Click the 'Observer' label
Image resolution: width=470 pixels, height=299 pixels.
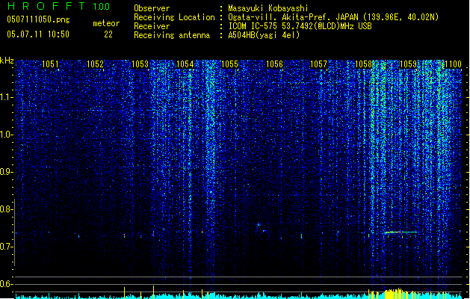152,8
